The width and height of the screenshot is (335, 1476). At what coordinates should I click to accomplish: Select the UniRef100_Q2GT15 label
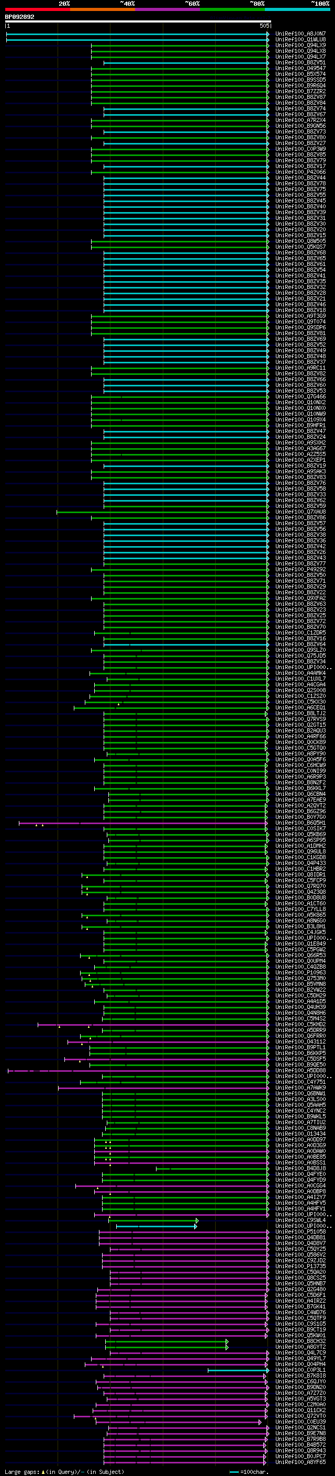coord(300,725)
